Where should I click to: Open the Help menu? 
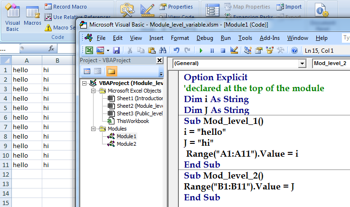322,38
